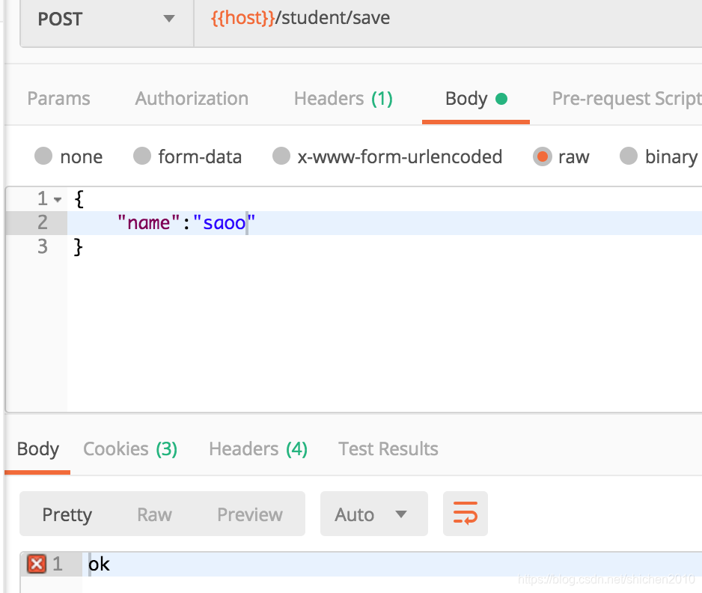702x593 pixels.
Task: Click line number 2 in request editor gutter
Action: (x=43, y=222)
